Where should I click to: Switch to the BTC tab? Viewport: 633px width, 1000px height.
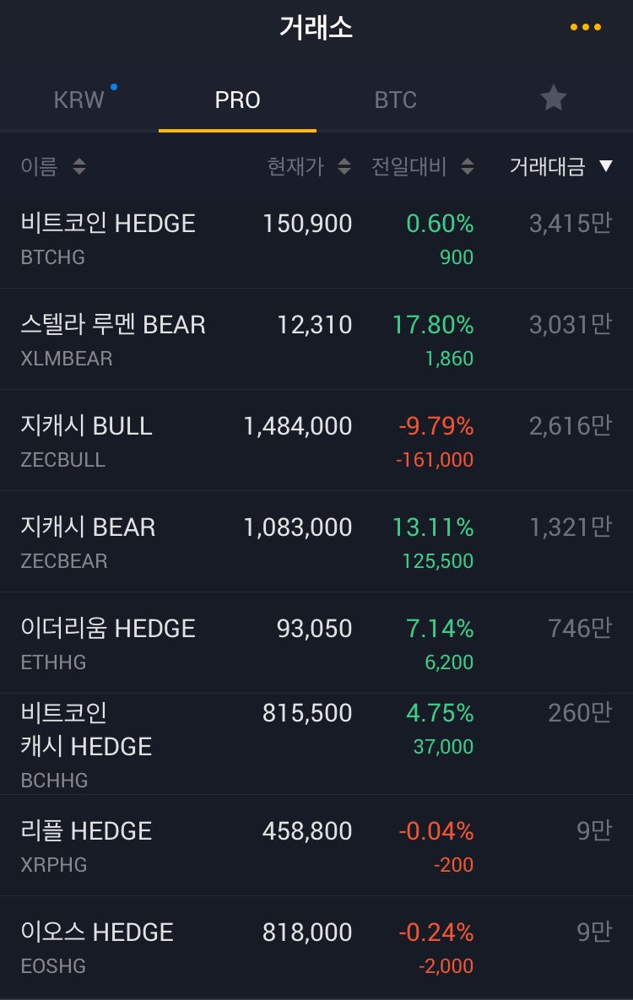pos(395,100)
